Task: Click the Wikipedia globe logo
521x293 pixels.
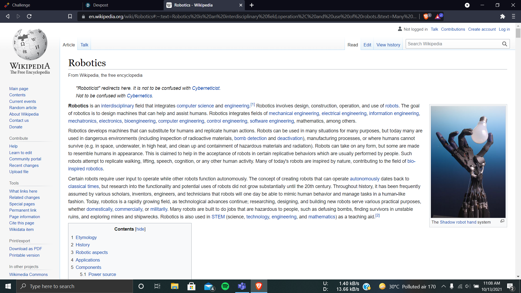Action: tap(30, 45)
